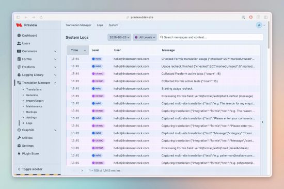Open the Maintenance submenu item
284x189 pixels.
[x=34, y=106]
